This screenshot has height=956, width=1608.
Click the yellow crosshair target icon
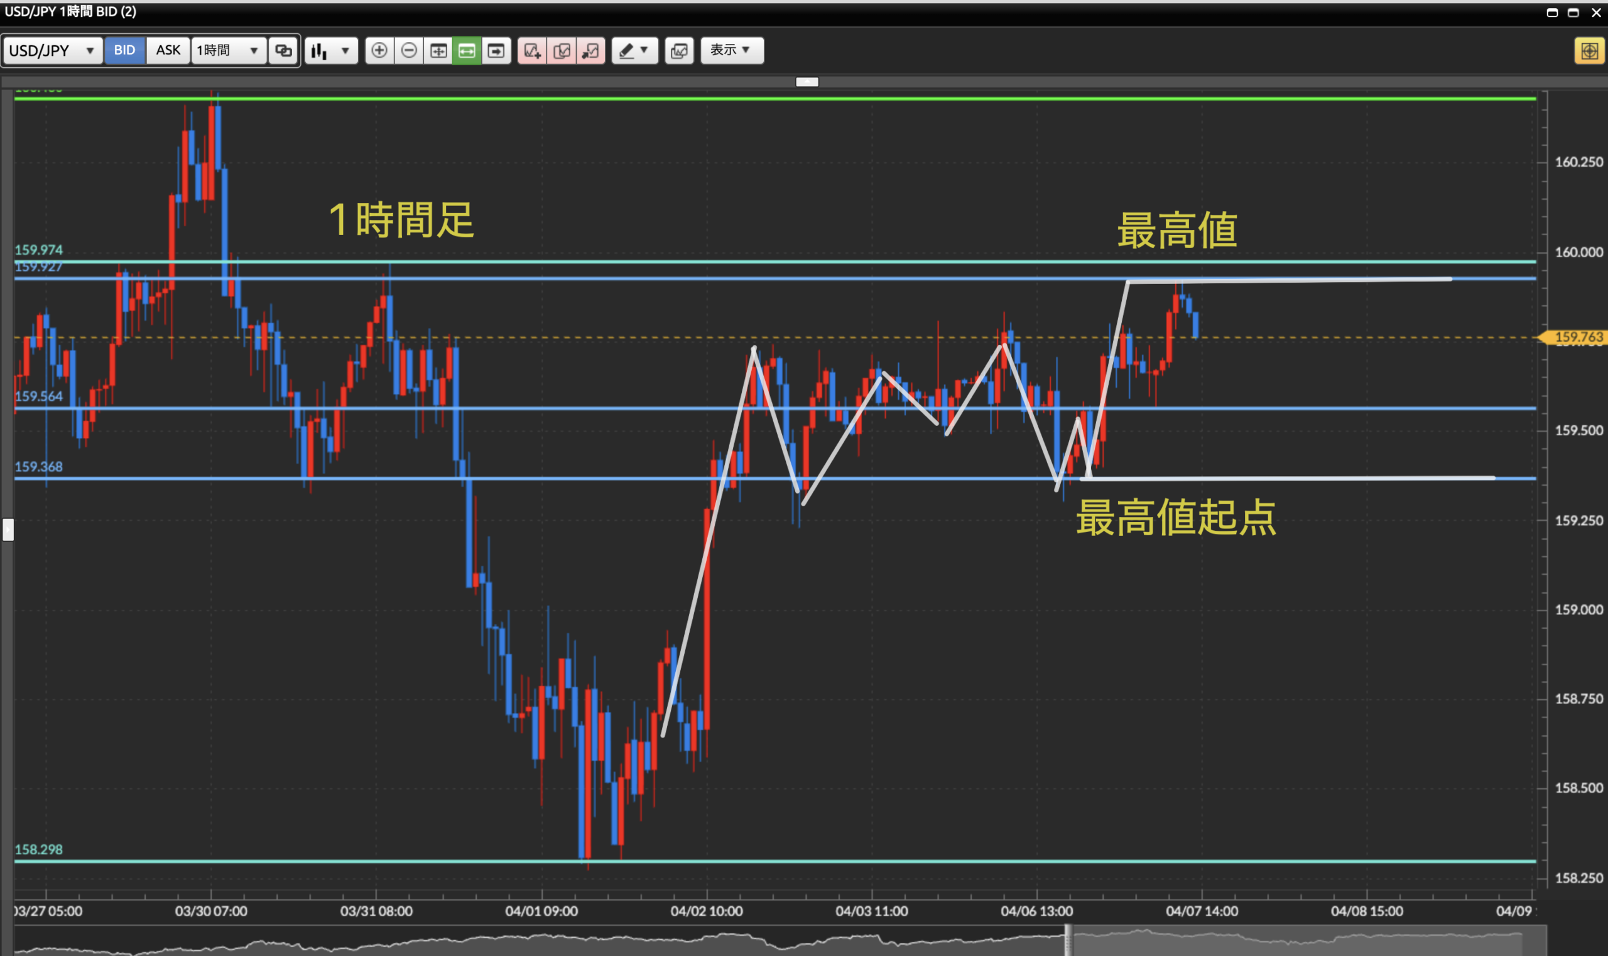1589,50
